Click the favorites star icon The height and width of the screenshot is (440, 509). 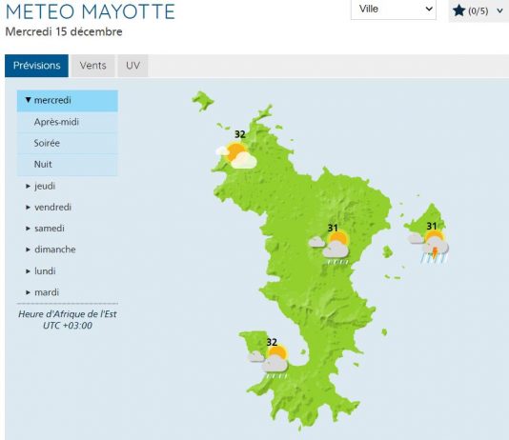point(458,10)
